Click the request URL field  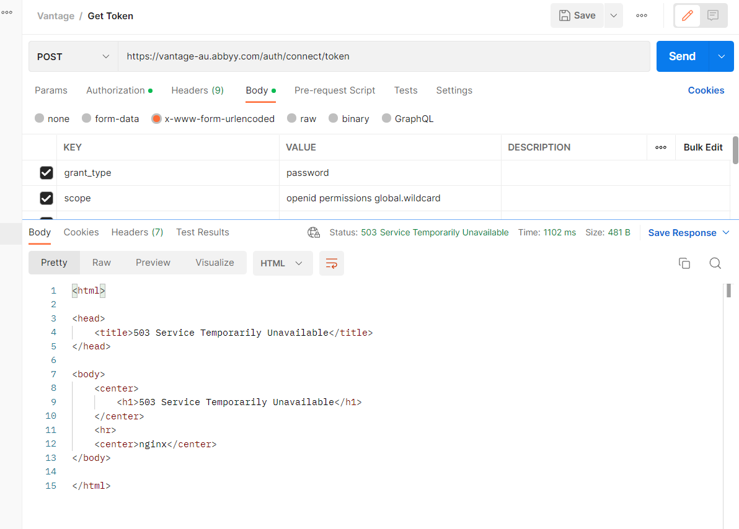pos(384,56)
